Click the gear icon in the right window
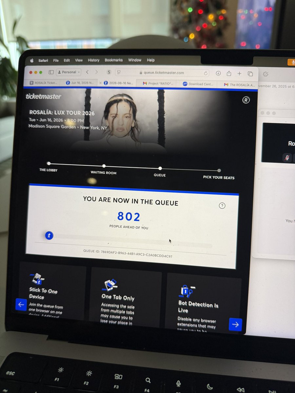295x393 pixels. tap(266, 74)
